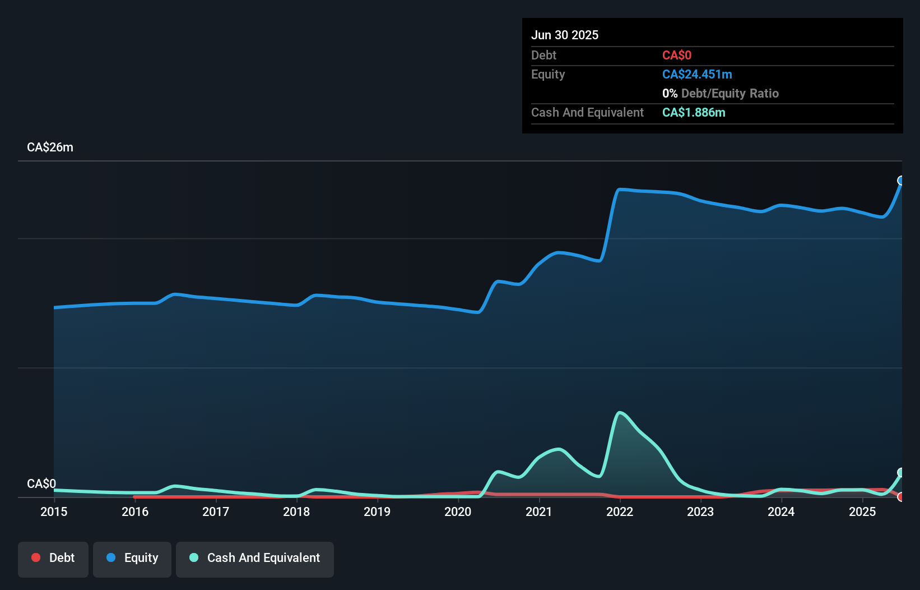Select the 2025 year label on the axis
Viewport: 920px width, 590px height.
[863, 512]
